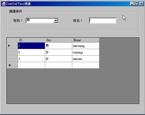Click the ID cell with value 2
This screenshot has width=145, height=115.
pos(31,52)
